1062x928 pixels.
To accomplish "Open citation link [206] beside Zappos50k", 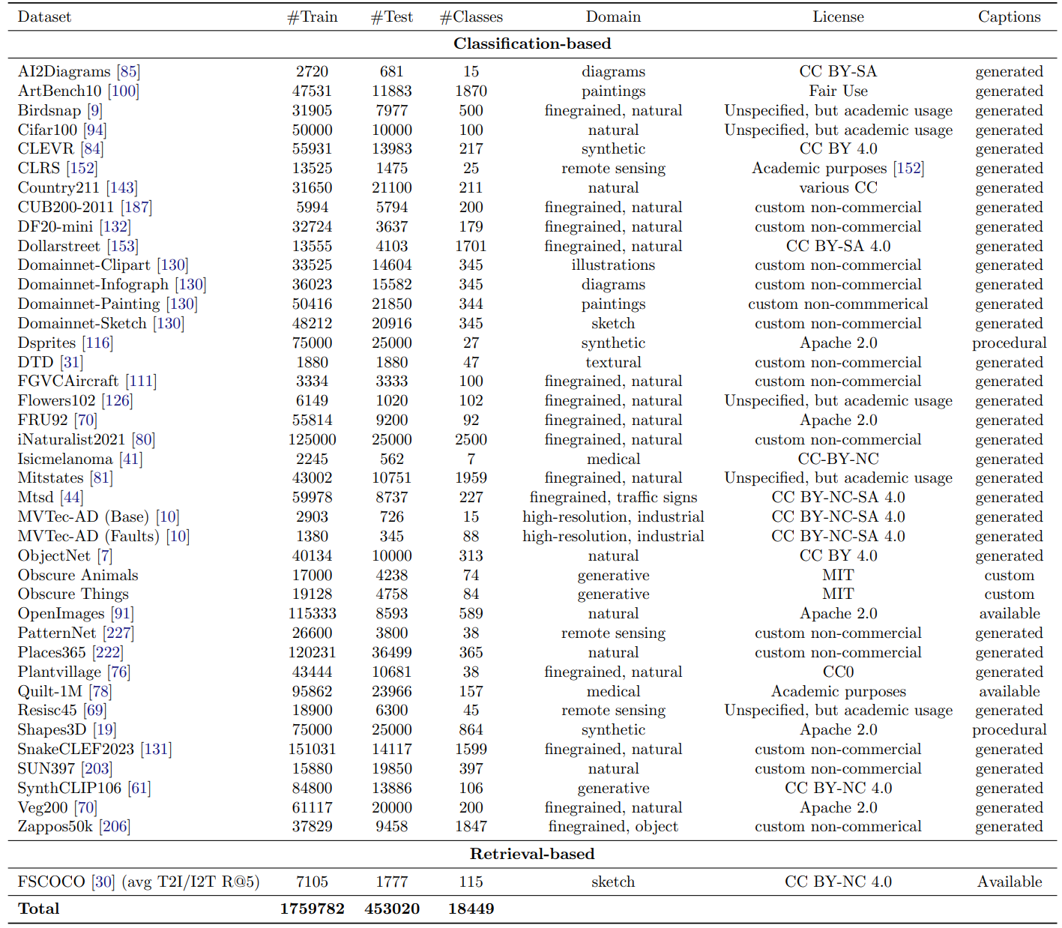I will 115,826.
